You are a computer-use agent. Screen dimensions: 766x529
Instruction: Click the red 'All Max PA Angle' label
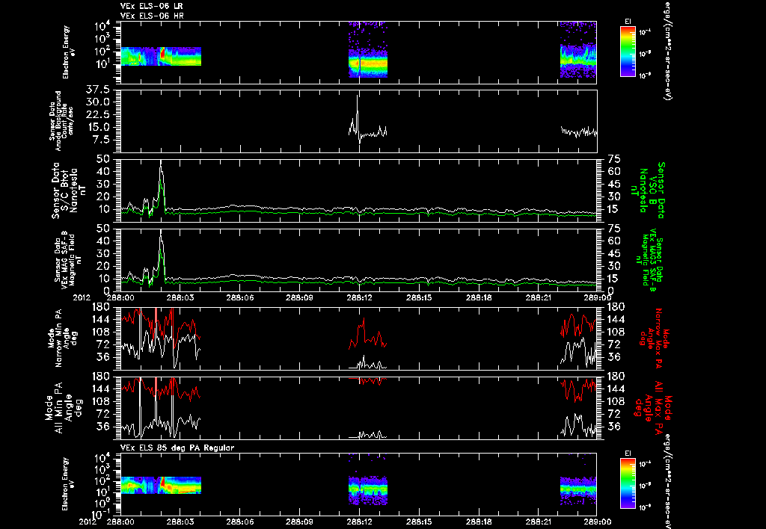point(655,406)
